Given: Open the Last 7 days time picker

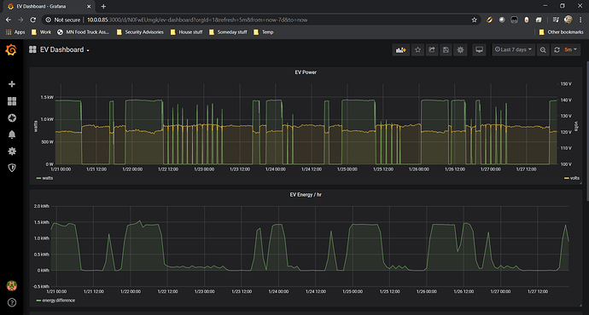Looking at the screenshot, I should [x=514, y=50].
